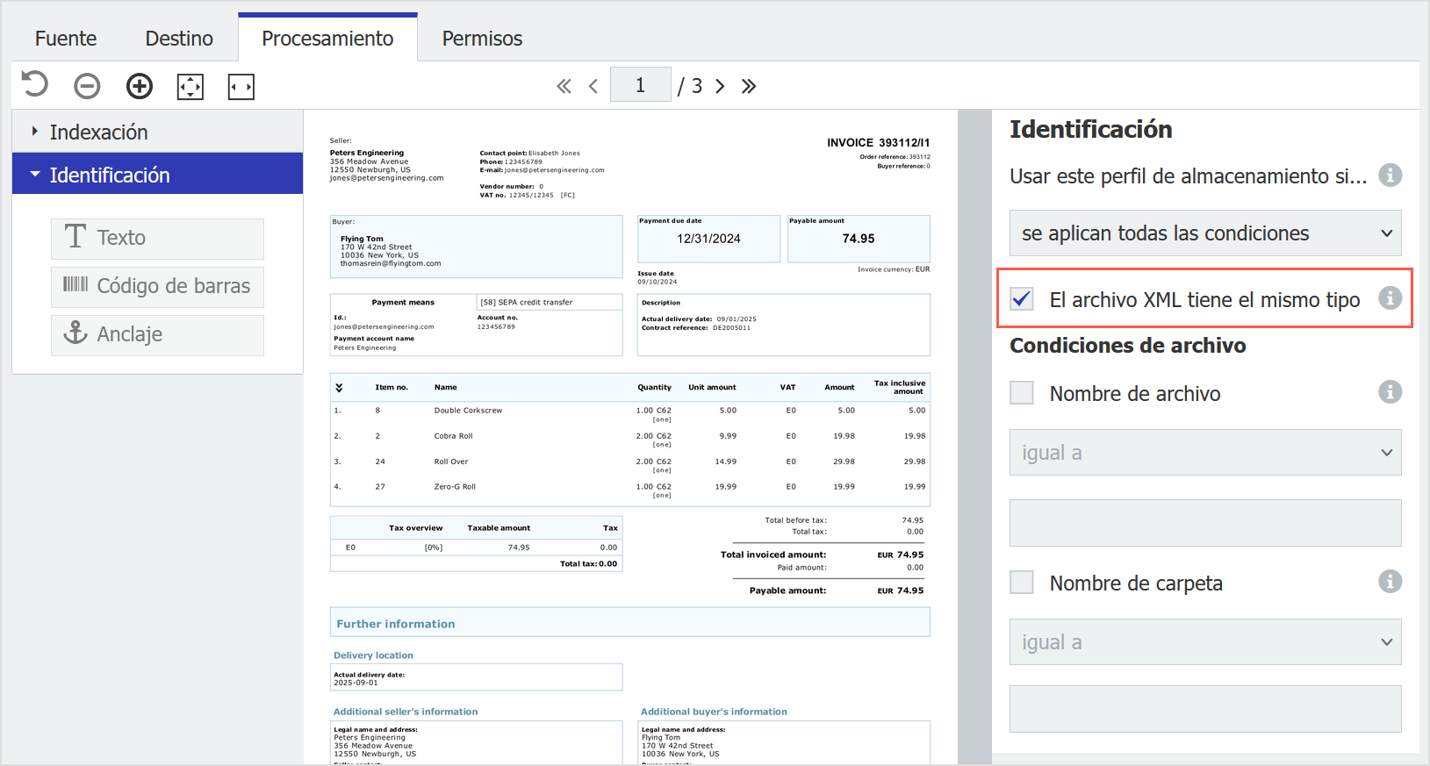Zoom out with the minus icon
1430x766 pixels.
(x=87, y=86)
